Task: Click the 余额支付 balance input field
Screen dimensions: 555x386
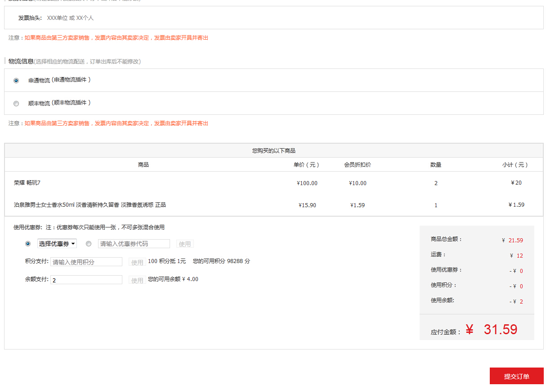Action: pyautogui.click(x=86, y=280)
